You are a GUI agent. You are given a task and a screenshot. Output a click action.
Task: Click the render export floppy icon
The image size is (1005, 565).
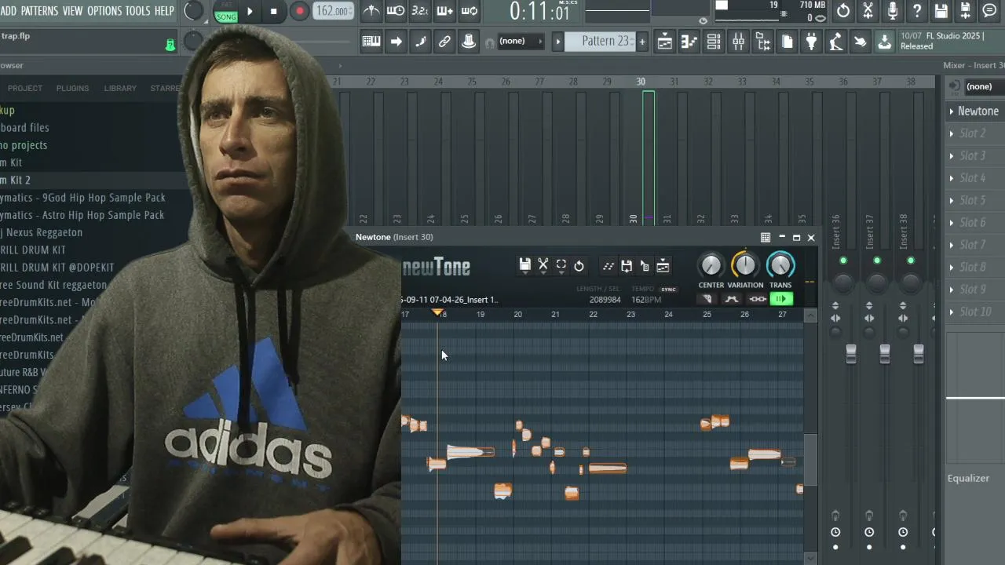click(965, 11)
